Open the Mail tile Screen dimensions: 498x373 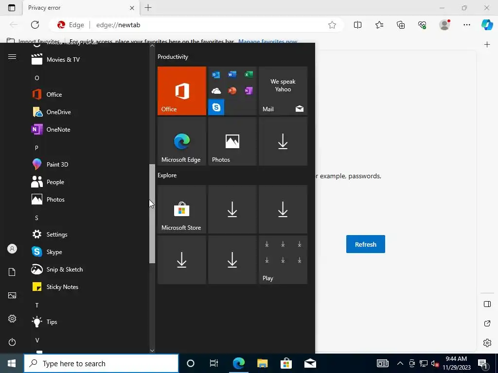(283, 91)
